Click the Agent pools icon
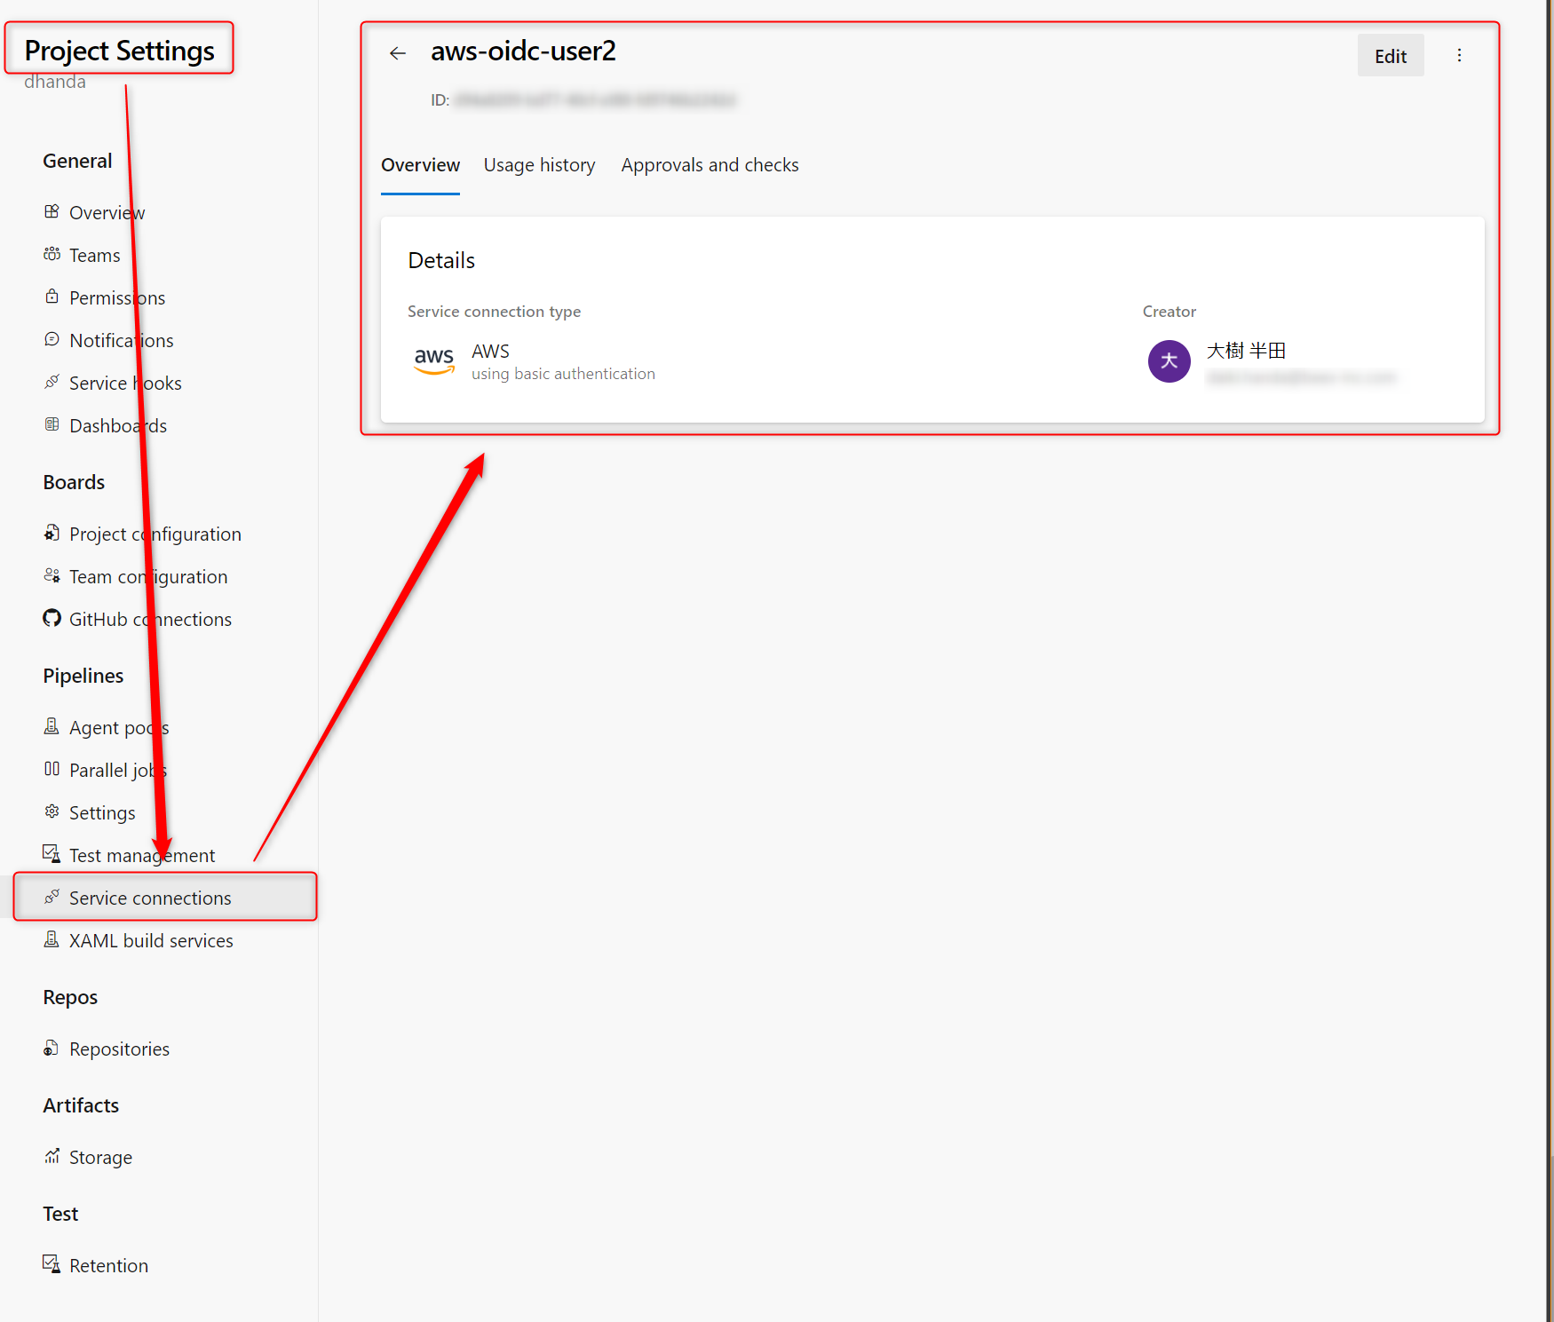The width and height of the screenshot is (1554, 1322). click(x=52, y=727)
